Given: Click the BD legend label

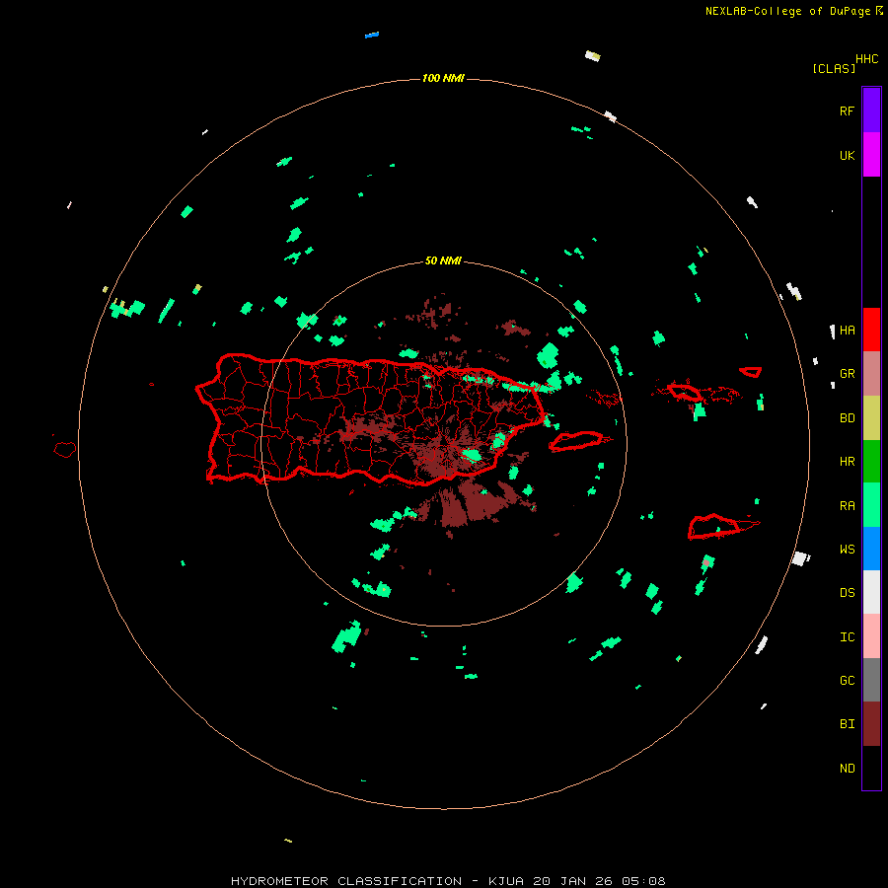Looking at the screenshot, I should 847,418.
